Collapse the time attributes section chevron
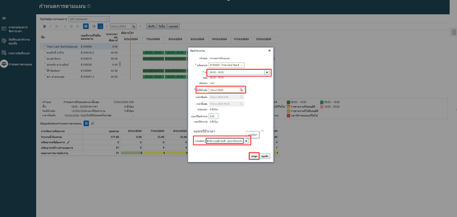The image size is (457, 217). (x=262, y=131)
